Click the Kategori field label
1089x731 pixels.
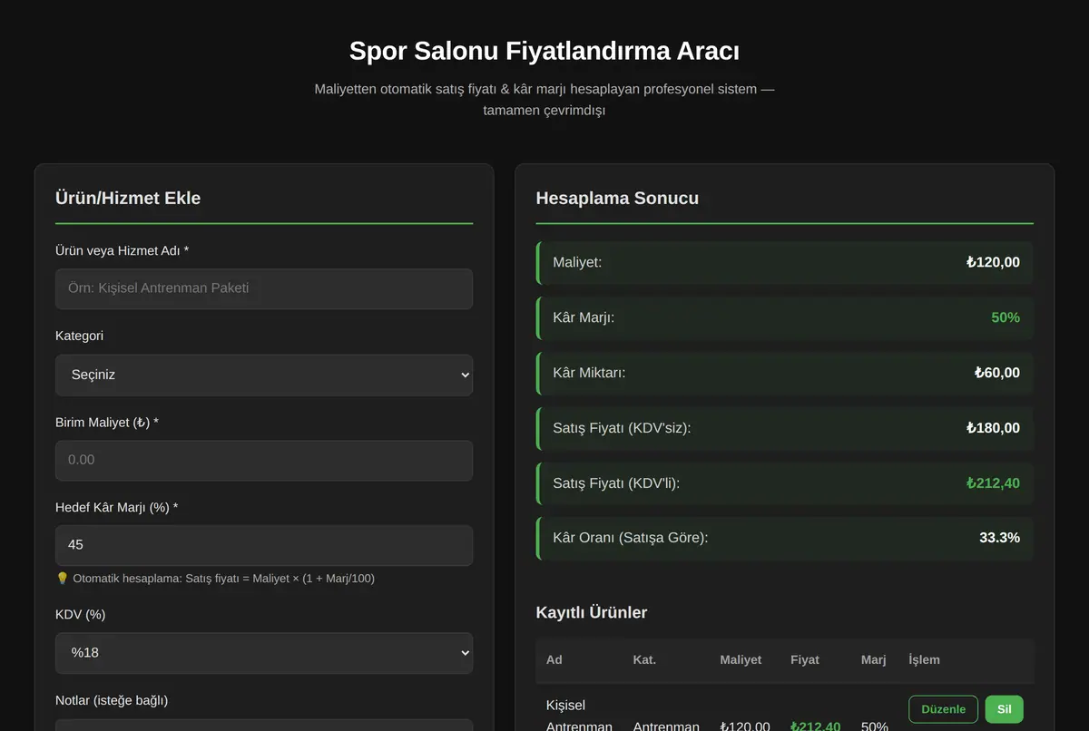pos(80,336)
